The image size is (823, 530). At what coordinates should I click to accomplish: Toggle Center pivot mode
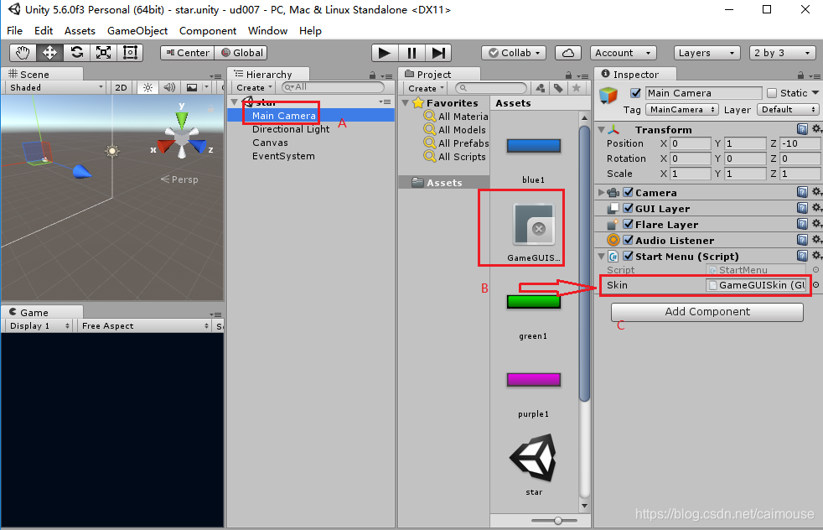[188, 53]
